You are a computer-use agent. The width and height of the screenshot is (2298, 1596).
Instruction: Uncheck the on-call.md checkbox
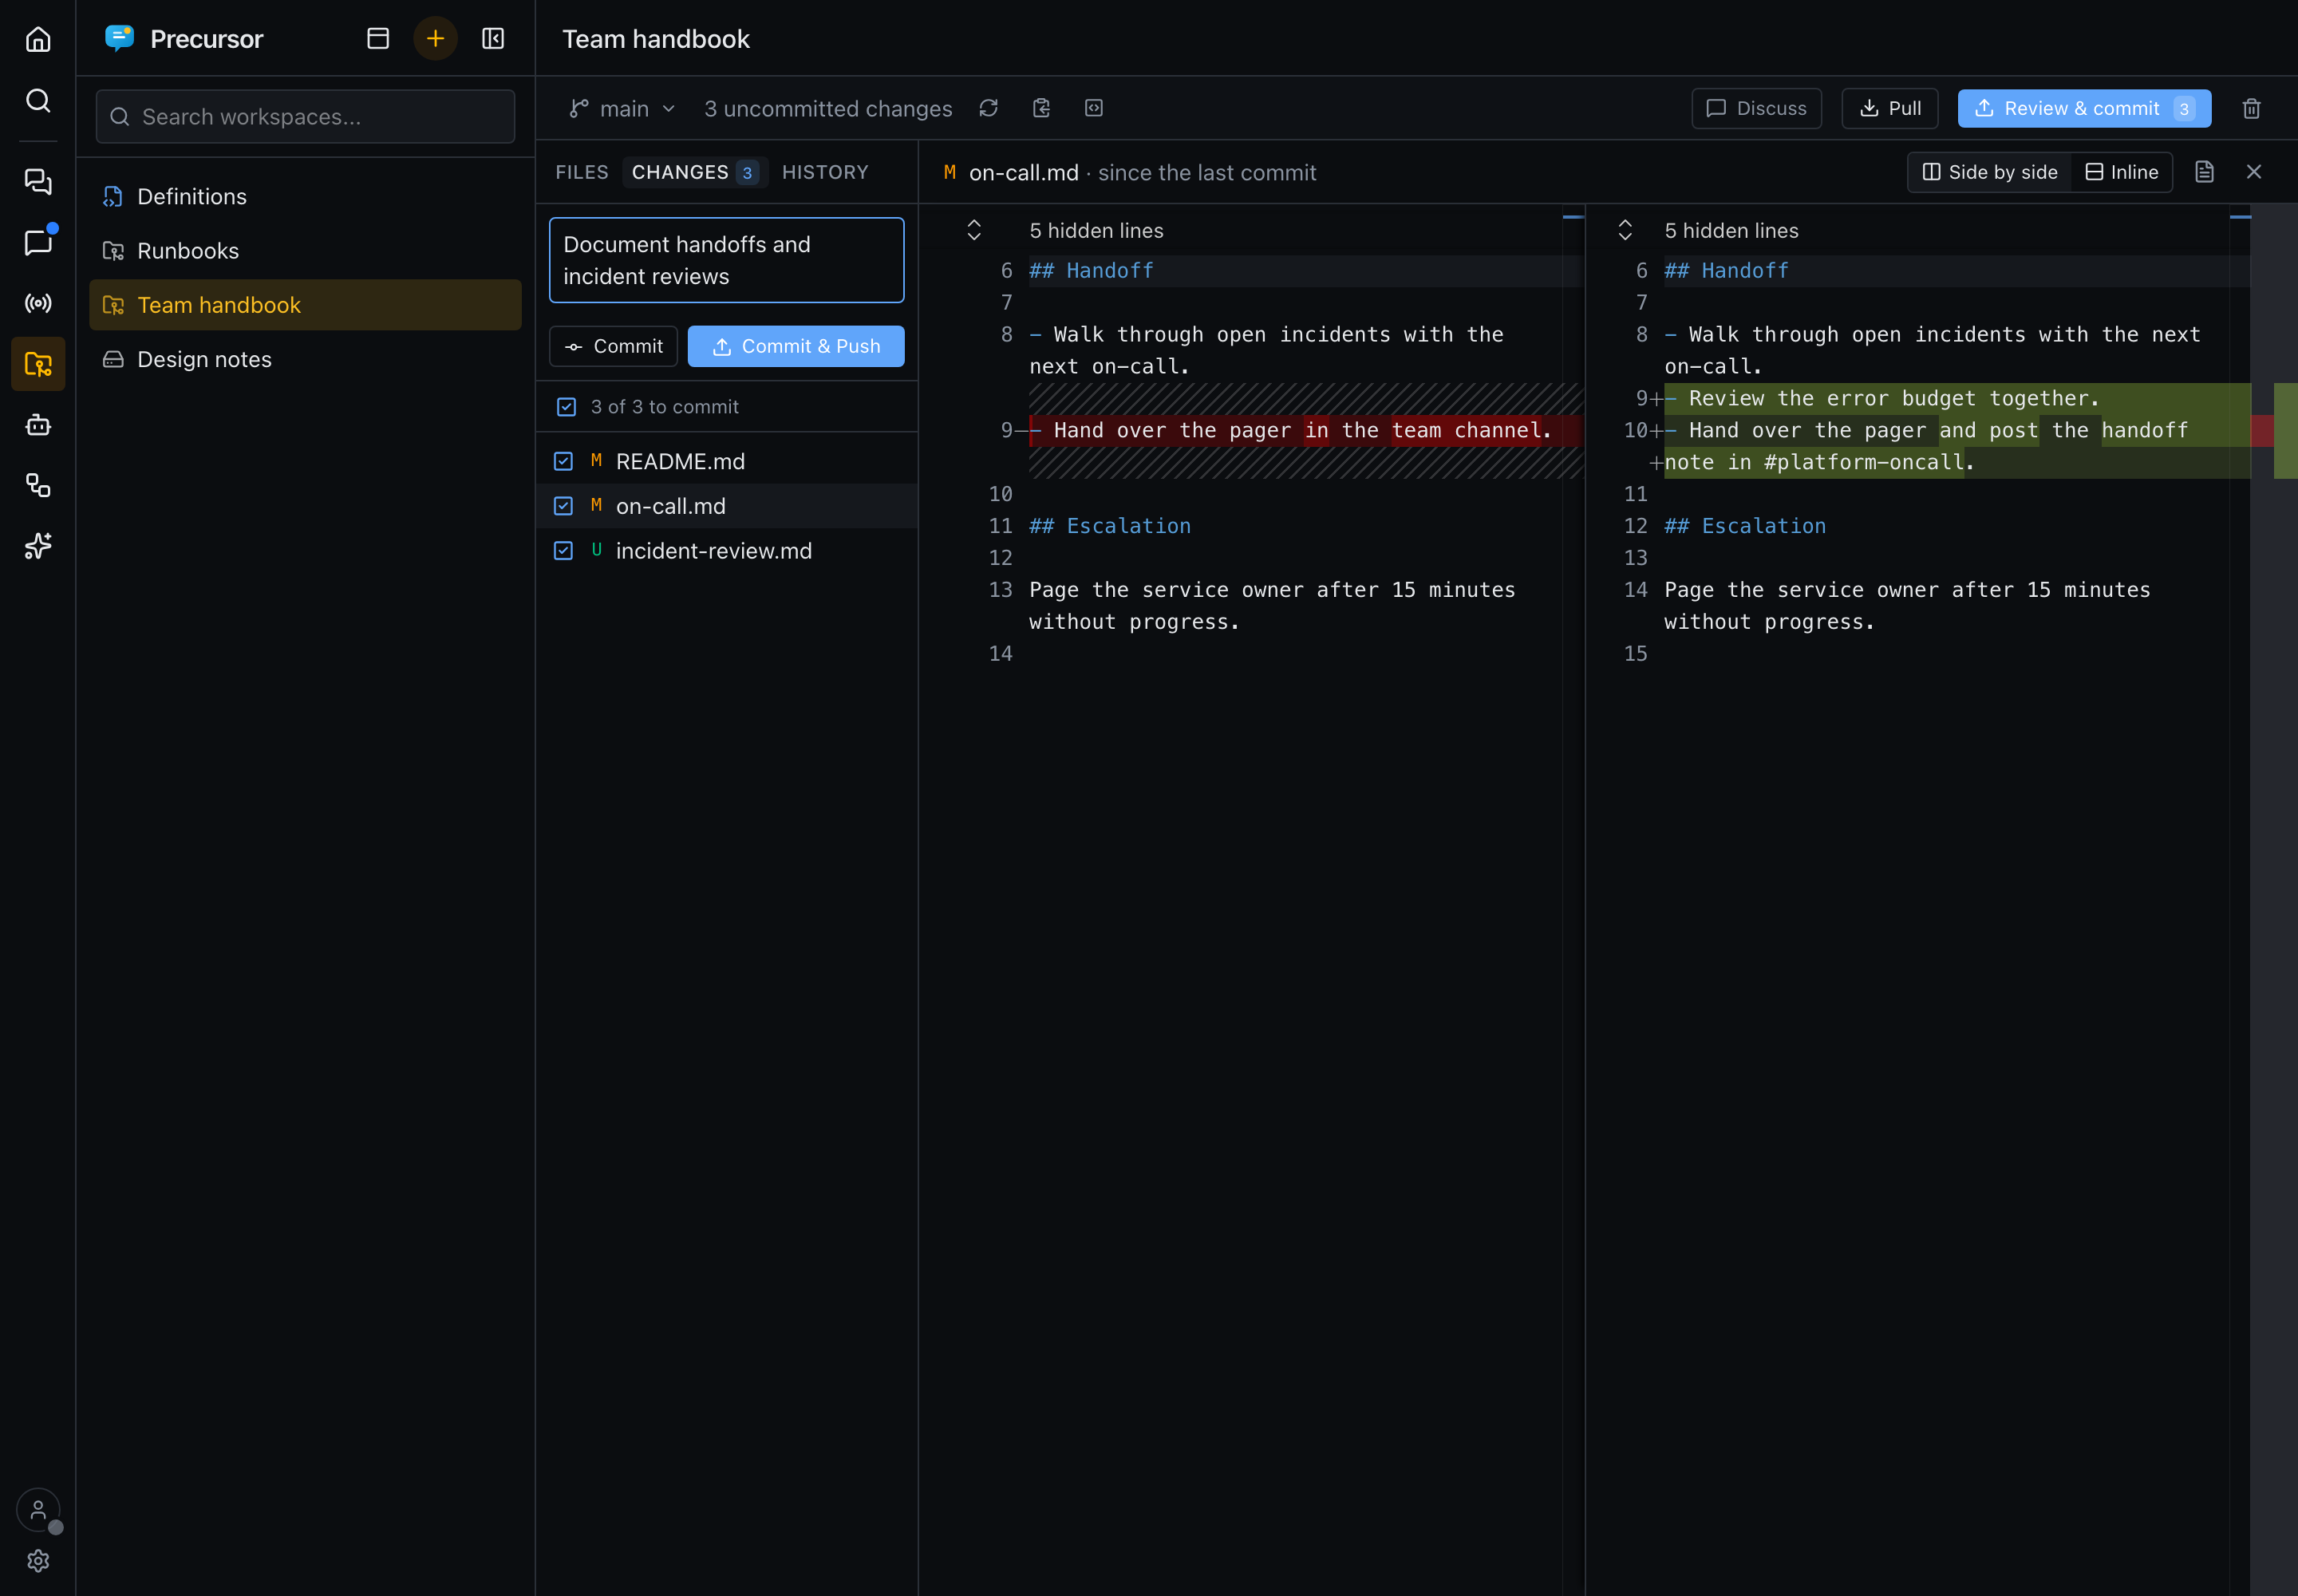tap(563, 506)
